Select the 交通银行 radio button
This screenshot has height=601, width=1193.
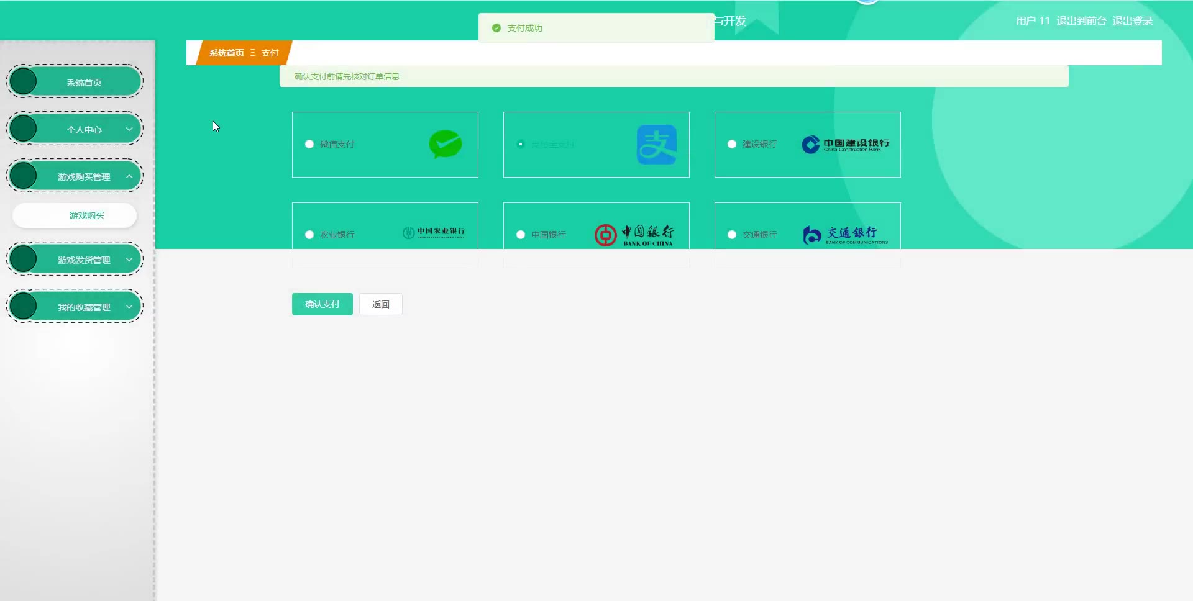click(x=732, y=235)
